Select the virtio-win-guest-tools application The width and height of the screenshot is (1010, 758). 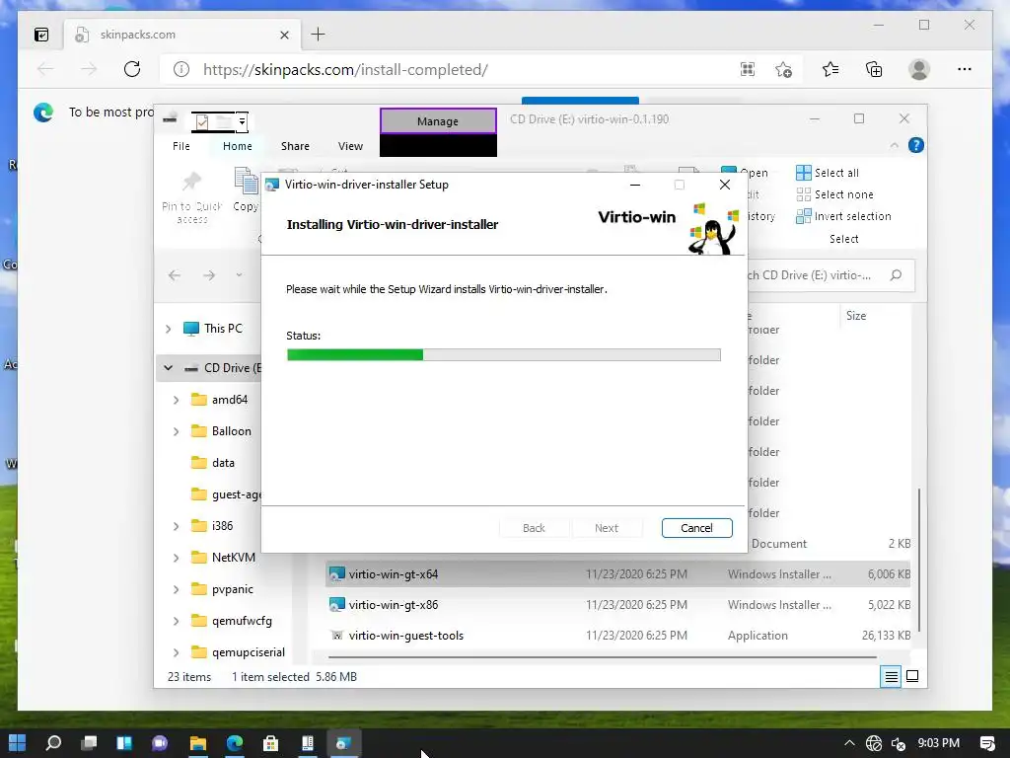click(x=618, y=636)
